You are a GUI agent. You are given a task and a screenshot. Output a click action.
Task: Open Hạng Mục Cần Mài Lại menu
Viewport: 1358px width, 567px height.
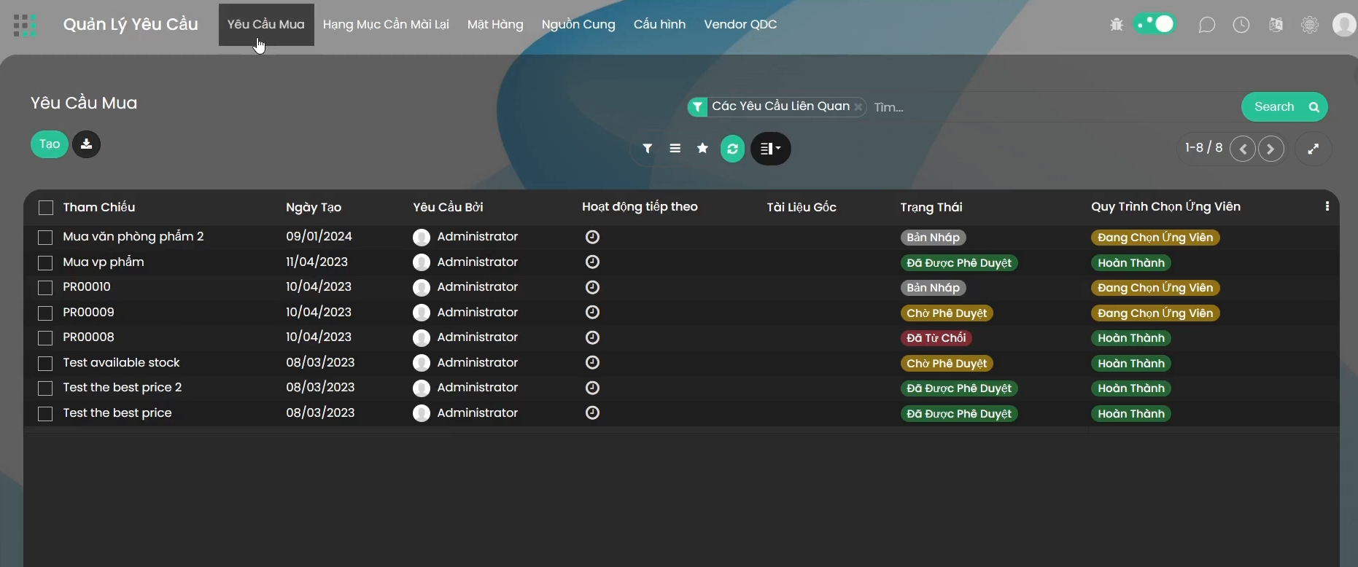click(x=386, y=25)
